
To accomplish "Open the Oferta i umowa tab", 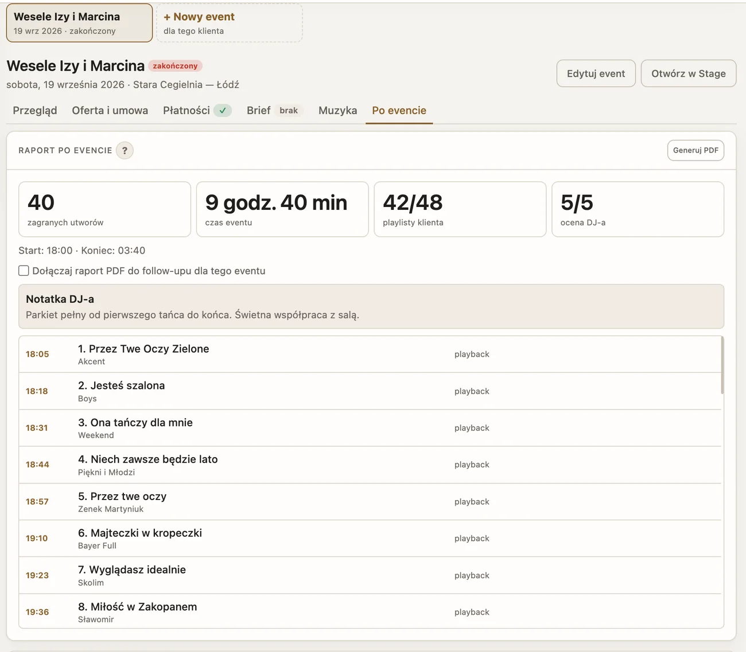I will pyautogui.click(x=110, y=111).
